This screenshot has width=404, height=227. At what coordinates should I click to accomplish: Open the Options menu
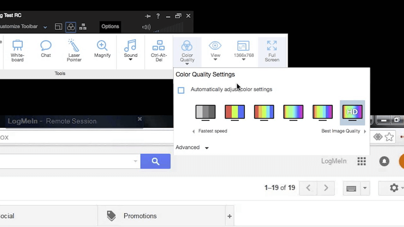click(110, 26)
